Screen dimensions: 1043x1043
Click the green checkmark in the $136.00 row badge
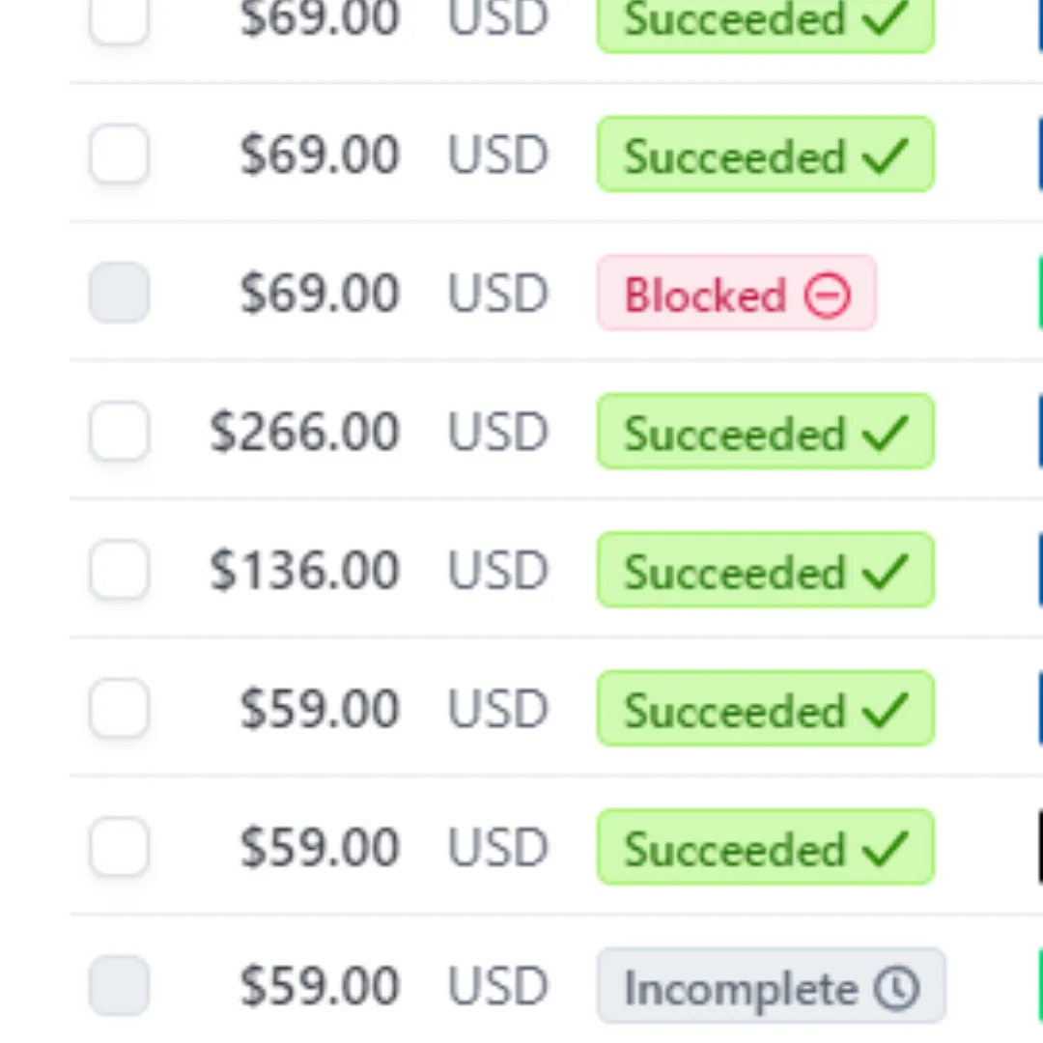tap(885, 572)
